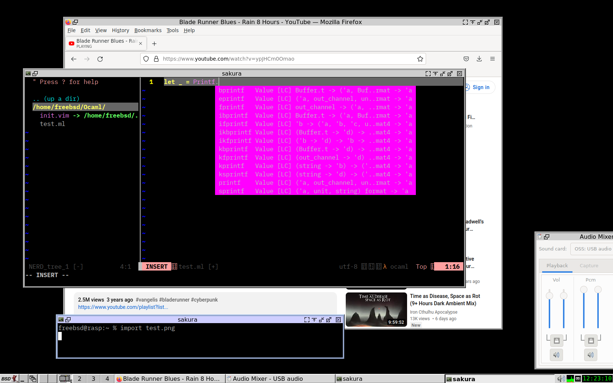
Task: Open the View menu in Firefox
Action: pyautogui.click(x=101, y=30)
